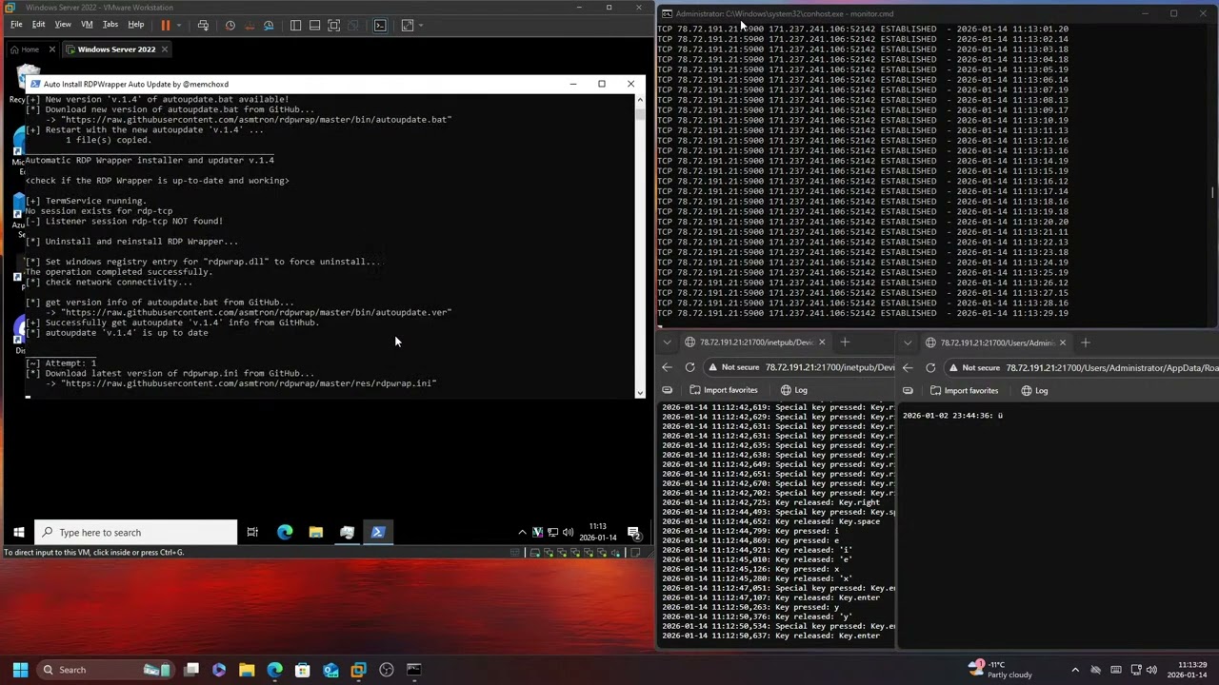Open the tab actions chevron in inetpub browser
The height and width of the screenshot is (685, 1219).
click(667, 342)
